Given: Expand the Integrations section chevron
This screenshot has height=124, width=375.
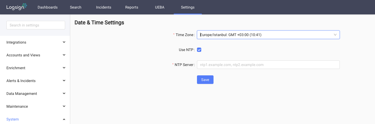Looking at the screenshot, I should (x=64, y=42).
